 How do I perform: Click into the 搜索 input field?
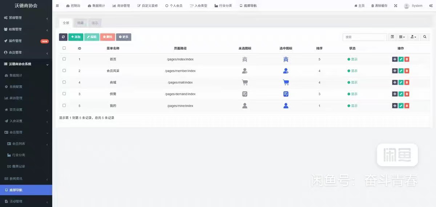pos(364,37)
